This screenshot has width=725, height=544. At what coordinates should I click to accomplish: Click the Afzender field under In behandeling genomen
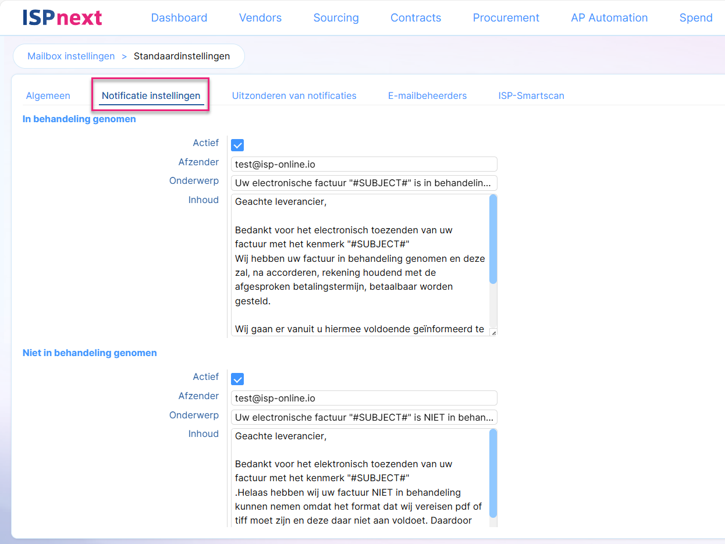click(x=364, y=165)
